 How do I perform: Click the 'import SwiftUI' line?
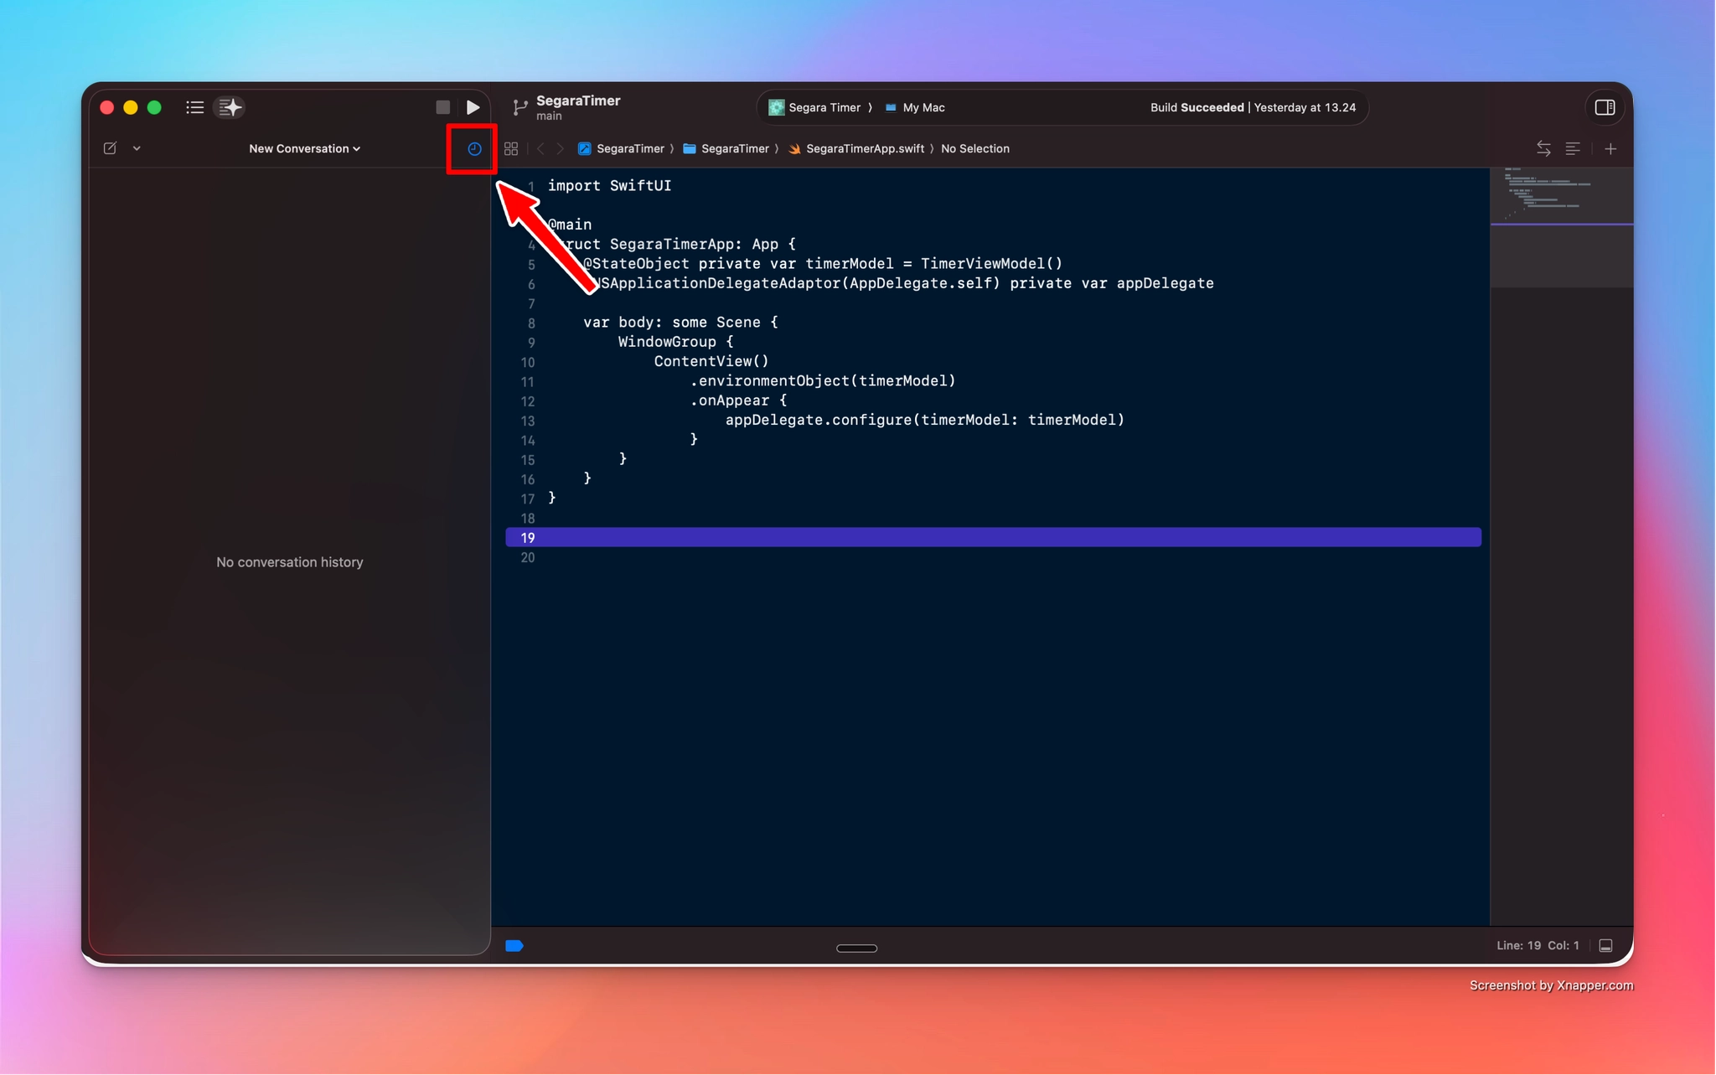tap(609, 185)
